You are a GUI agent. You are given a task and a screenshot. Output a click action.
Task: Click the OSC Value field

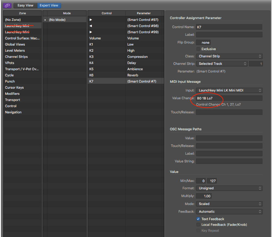coord(229,138)
